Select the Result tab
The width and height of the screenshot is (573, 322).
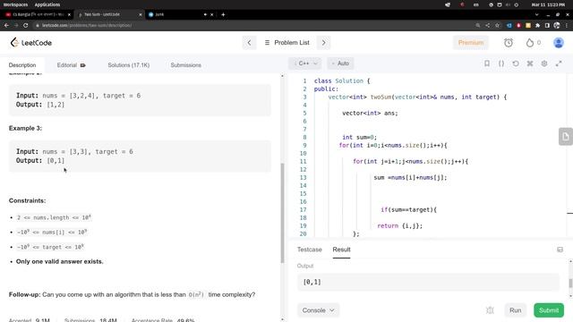click(341, 250)
